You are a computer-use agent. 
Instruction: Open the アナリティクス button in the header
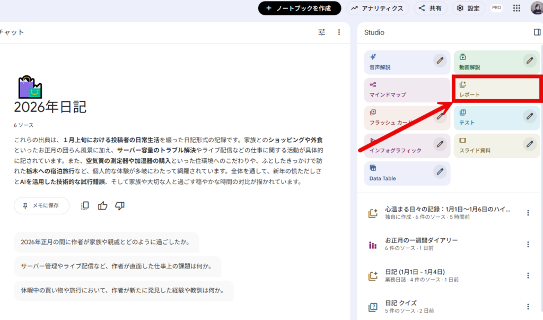click(x=377, y=8)
